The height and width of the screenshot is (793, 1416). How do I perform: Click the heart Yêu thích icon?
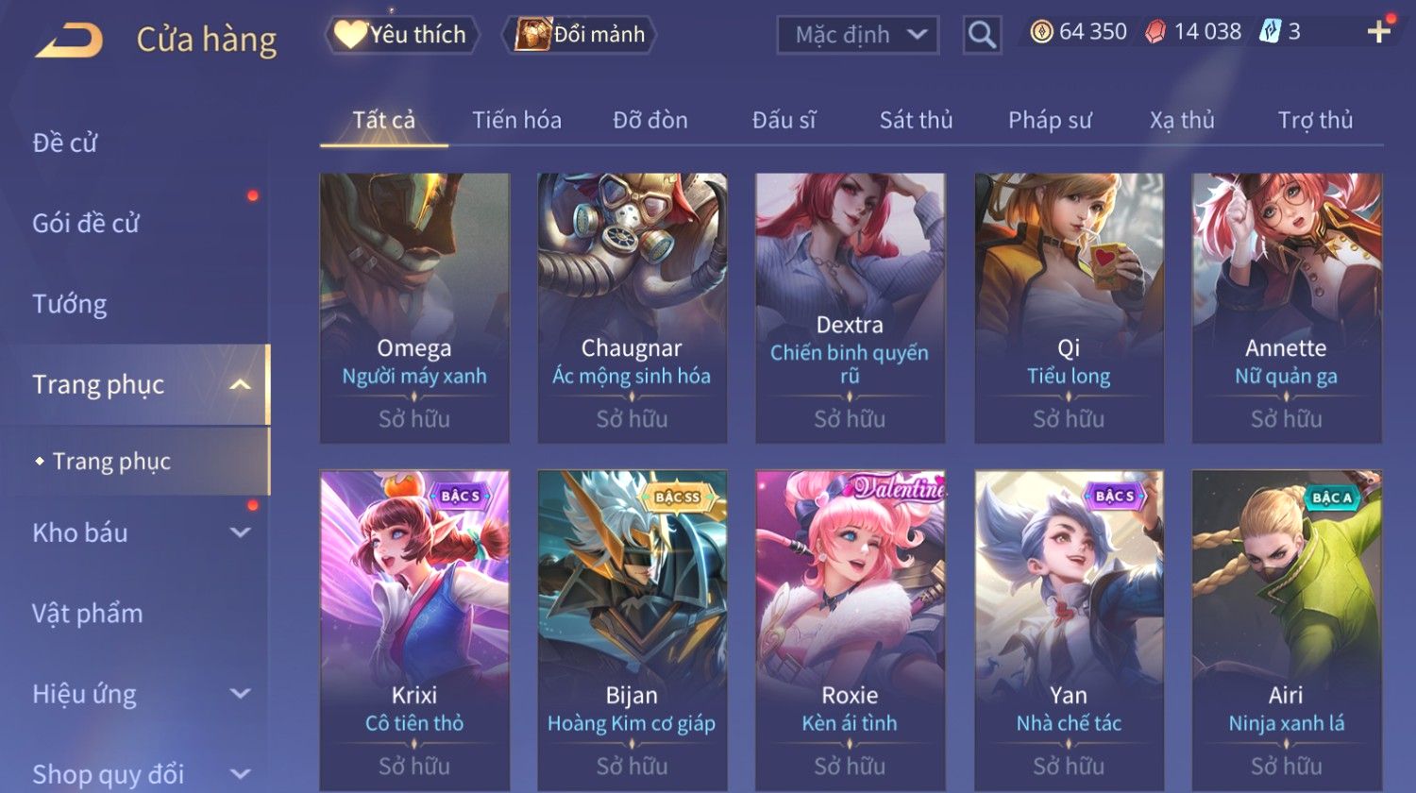[x=350, y=35]
